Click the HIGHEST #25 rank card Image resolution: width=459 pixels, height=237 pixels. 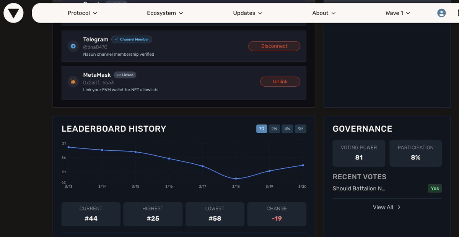(x=153, y=214)
